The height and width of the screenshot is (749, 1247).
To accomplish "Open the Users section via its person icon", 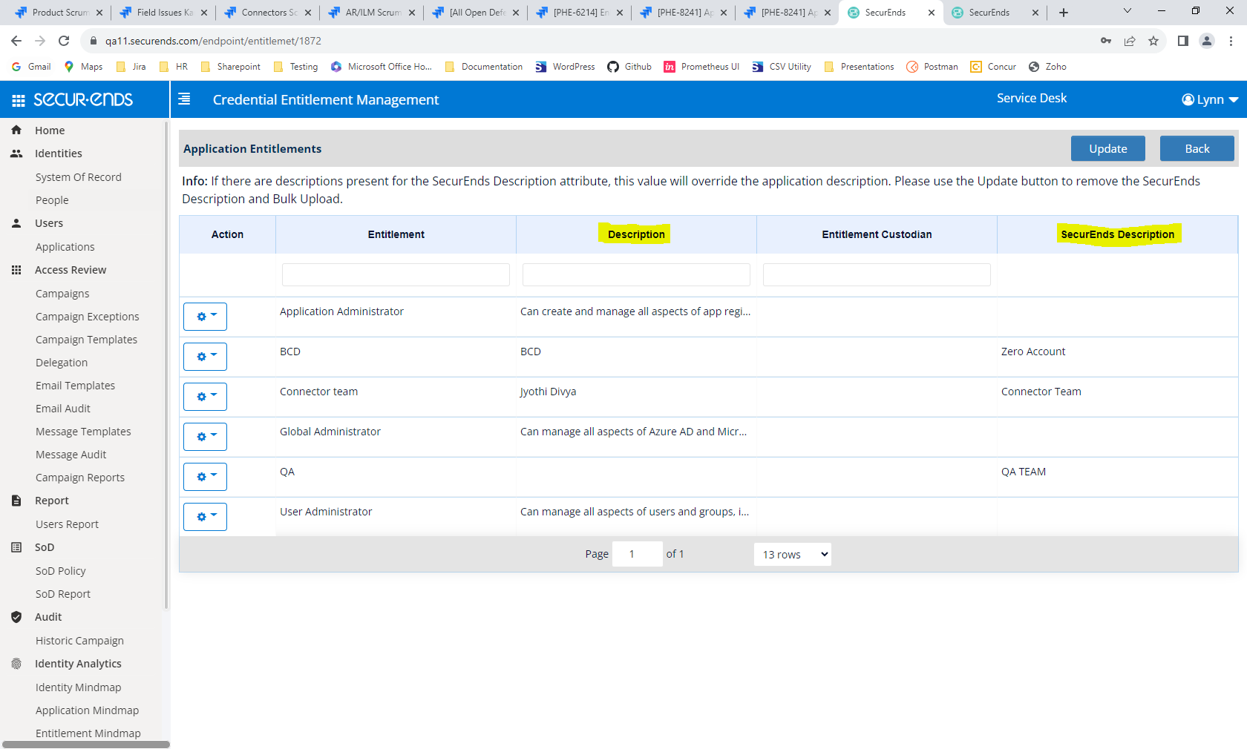I will 16,222.
